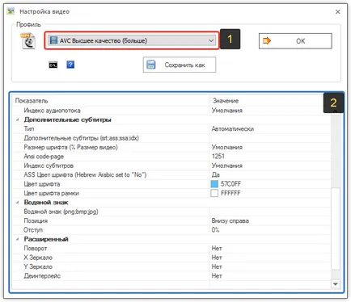351x302 pixels.
Task: Click Умолчания value for Индекс аудиопотока
Action: coord(227,111)
